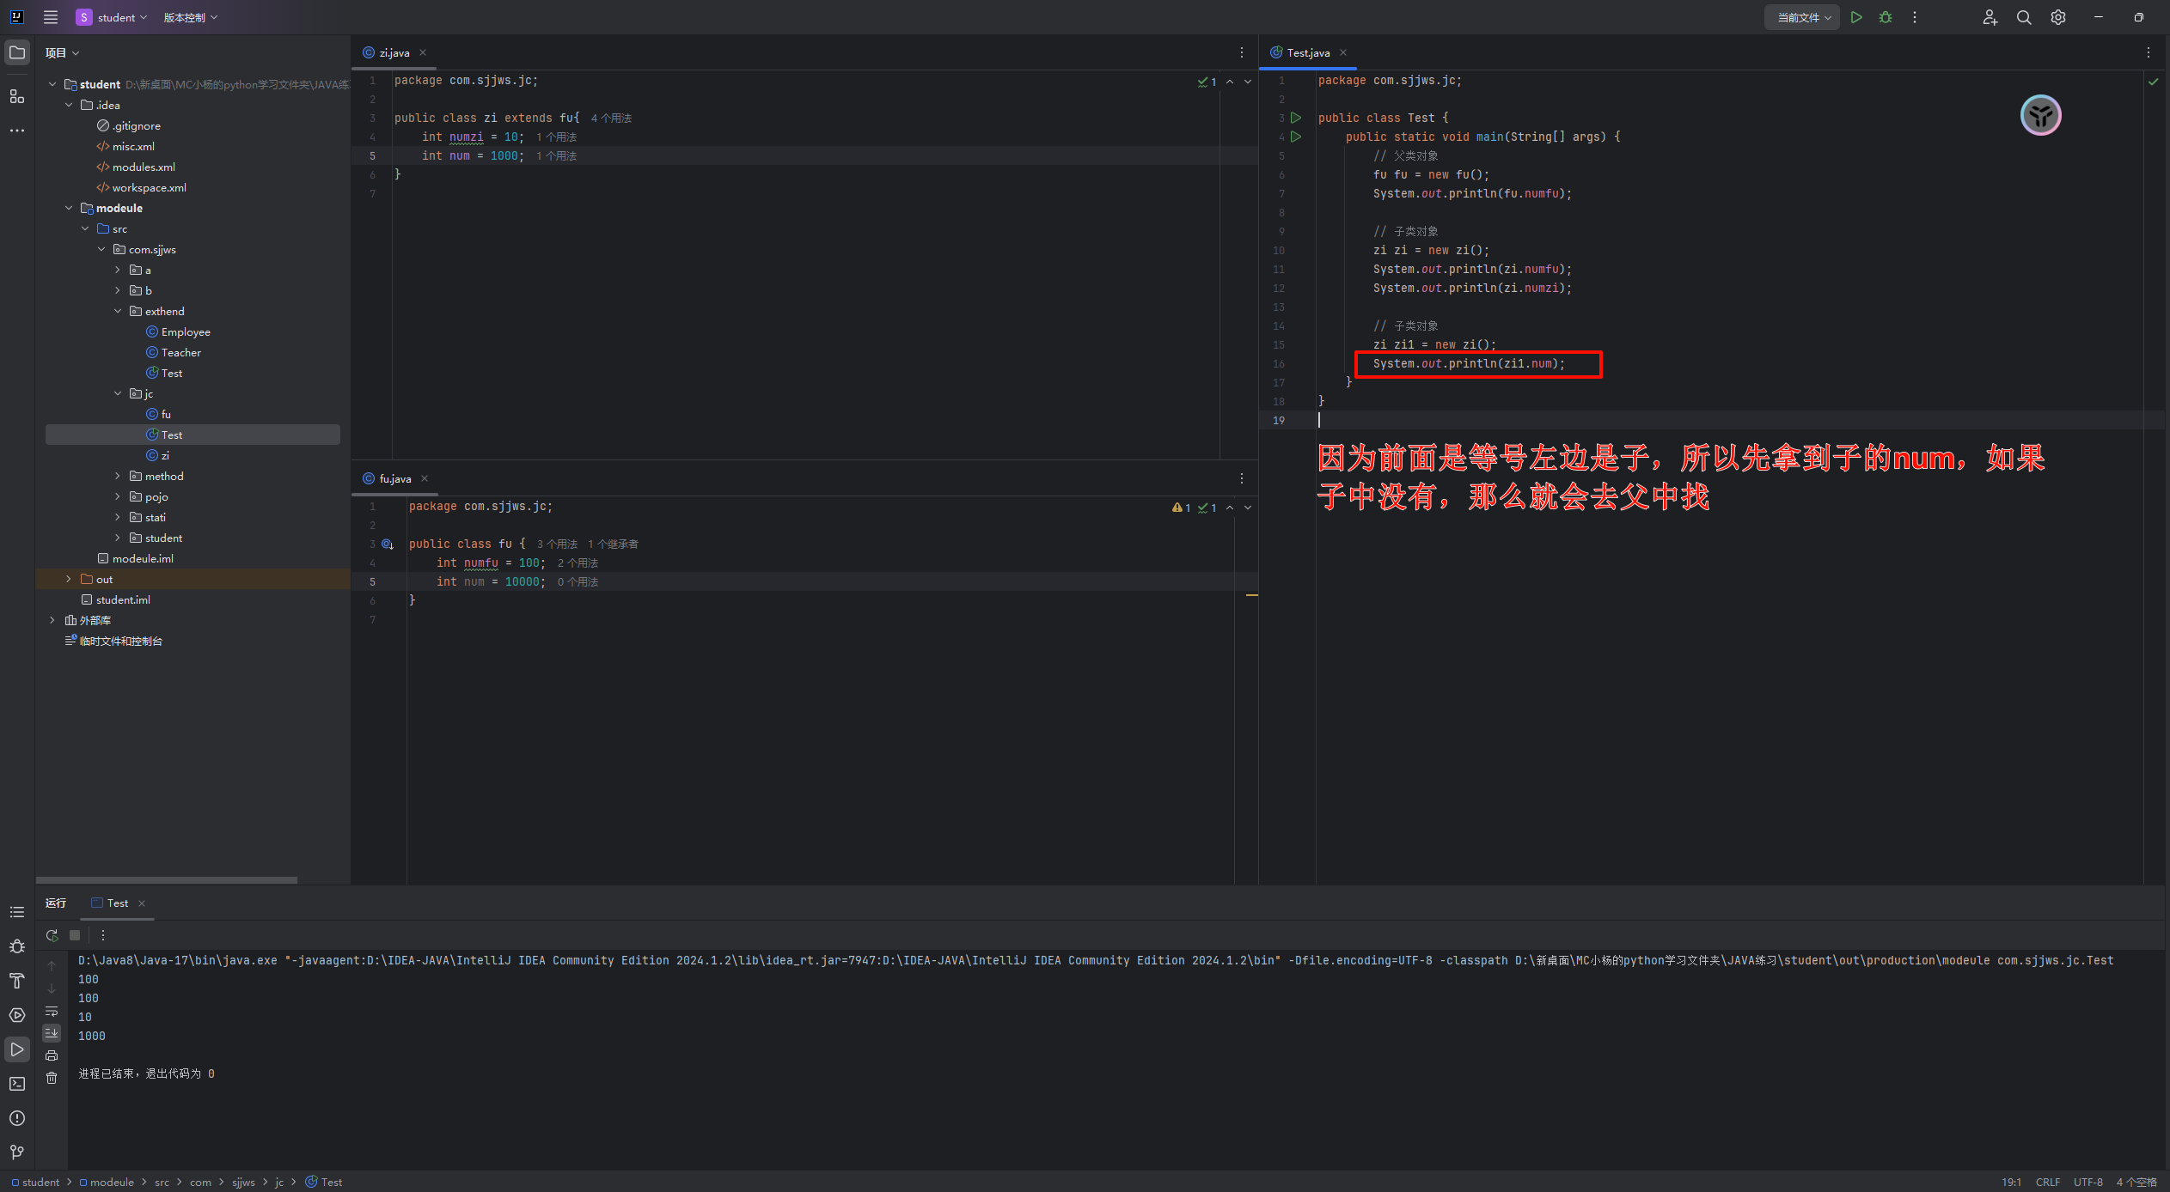Open IDE settings gear icon
Viewport: 2170px width, 1192px height.
click(2058, 17)
